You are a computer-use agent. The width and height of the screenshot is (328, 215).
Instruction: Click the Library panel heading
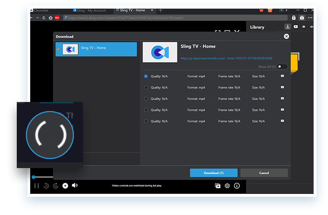257,27
